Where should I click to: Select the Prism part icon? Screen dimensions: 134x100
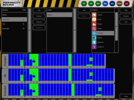click(94, 19)
